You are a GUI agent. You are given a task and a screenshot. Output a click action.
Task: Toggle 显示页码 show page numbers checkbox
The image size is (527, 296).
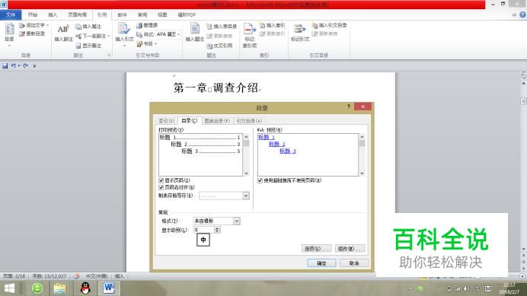(x=161, y=180)
